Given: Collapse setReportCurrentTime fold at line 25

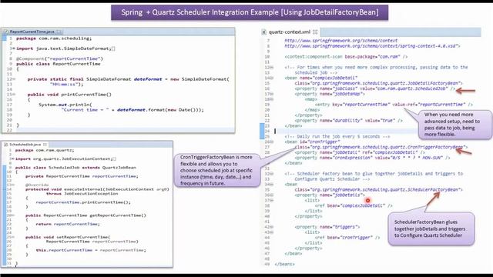Looking at the screenshot, I should [x=13, y=237].
